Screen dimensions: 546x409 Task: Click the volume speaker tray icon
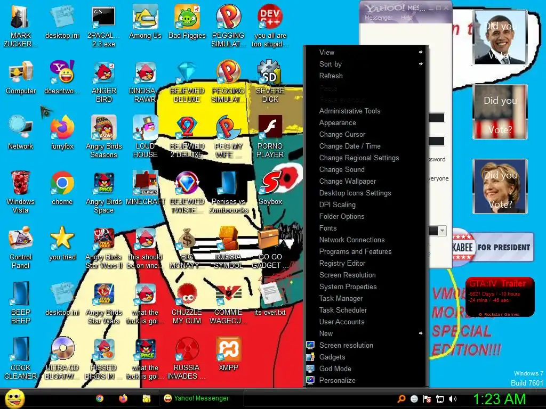point(453,399)
